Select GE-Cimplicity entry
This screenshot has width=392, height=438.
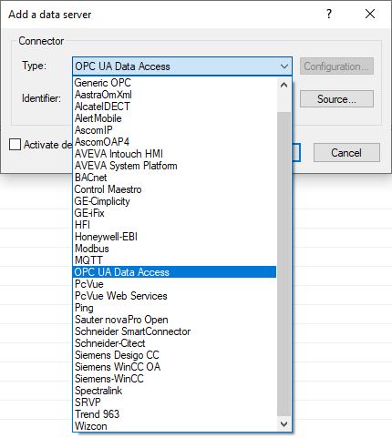click(x=175, y=201)
